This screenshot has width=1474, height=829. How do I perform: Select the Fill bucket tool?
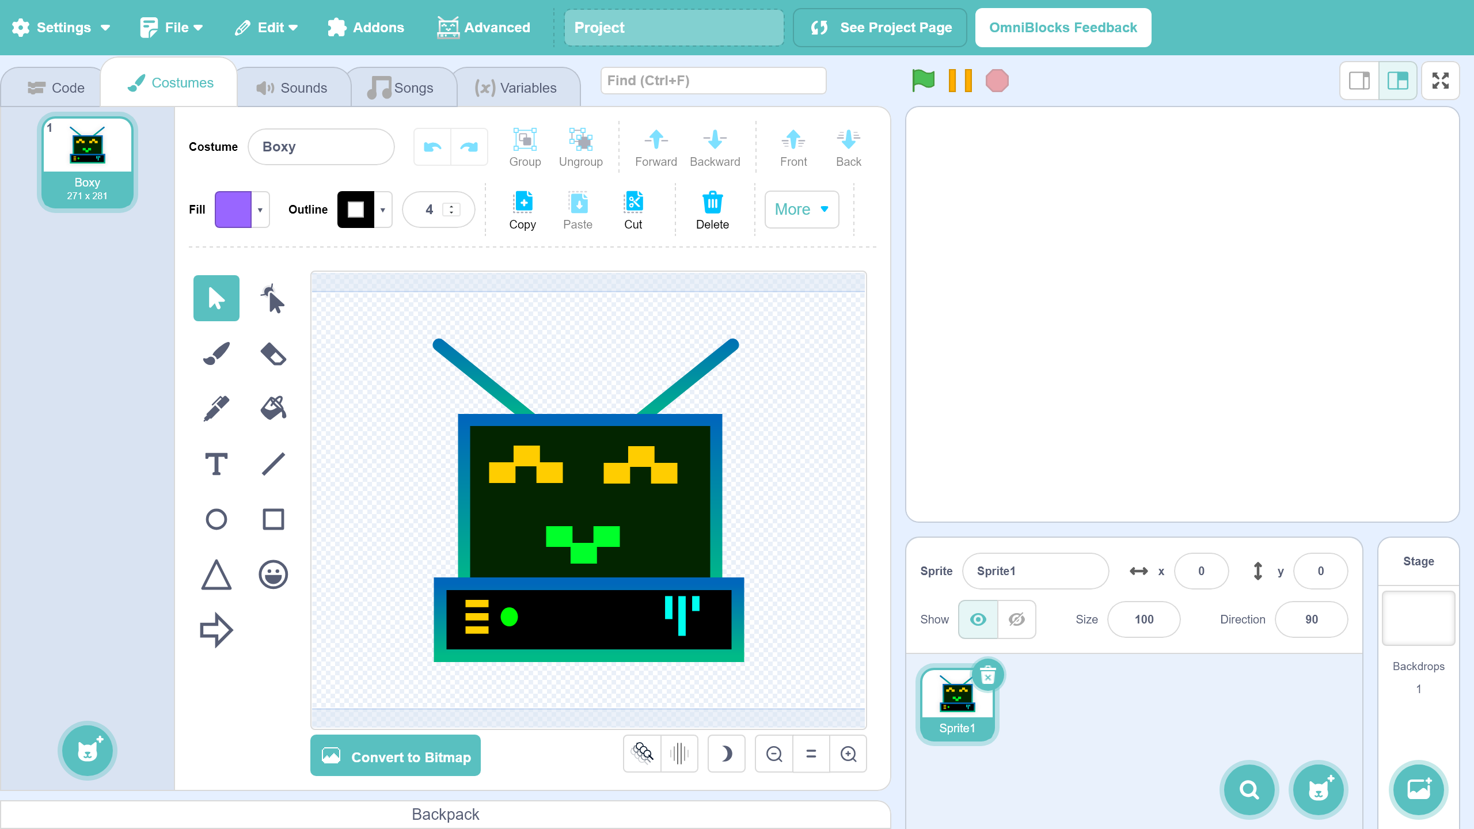point(273,408)
